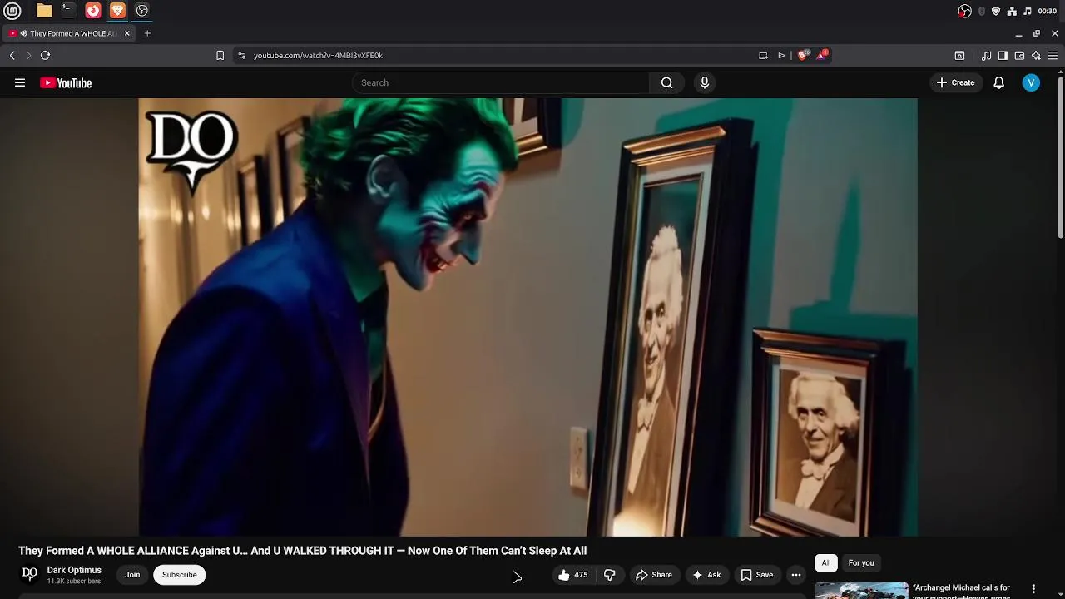
Task: Click the send-tab arrow icon in address bar
Action: [782, 55]
